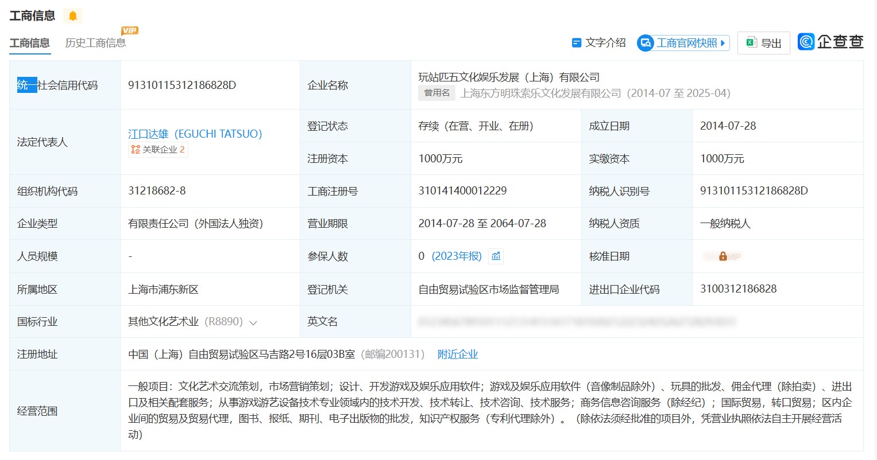Image resolution: width=877 pixels, height=460 pixels.
Task: Click the VIP badge on history tab
Action: (x=130, y=30)
